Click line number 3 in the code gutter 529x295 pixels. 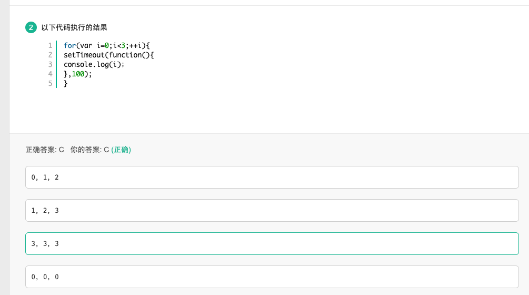click(50, 64)
